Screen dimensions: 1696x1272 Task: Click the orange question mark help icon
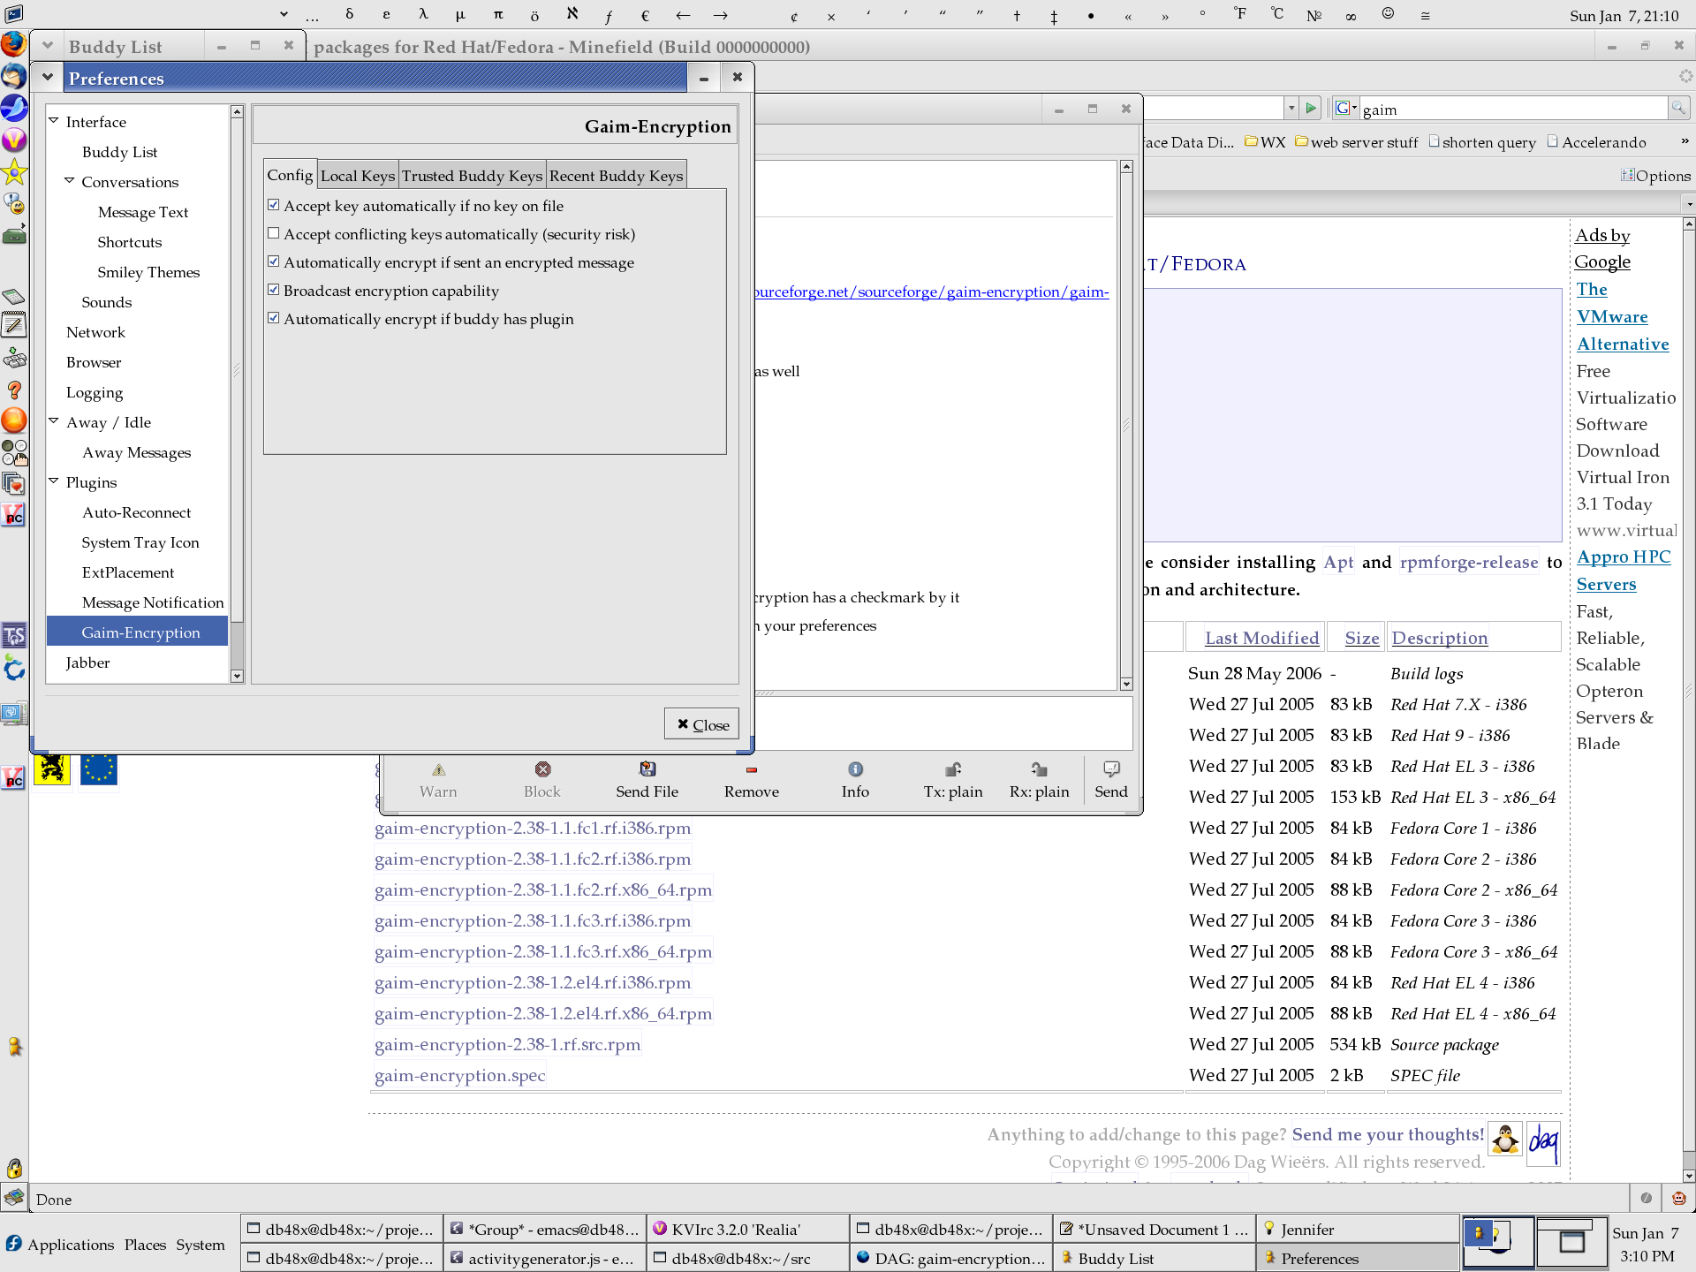point(13,390)
